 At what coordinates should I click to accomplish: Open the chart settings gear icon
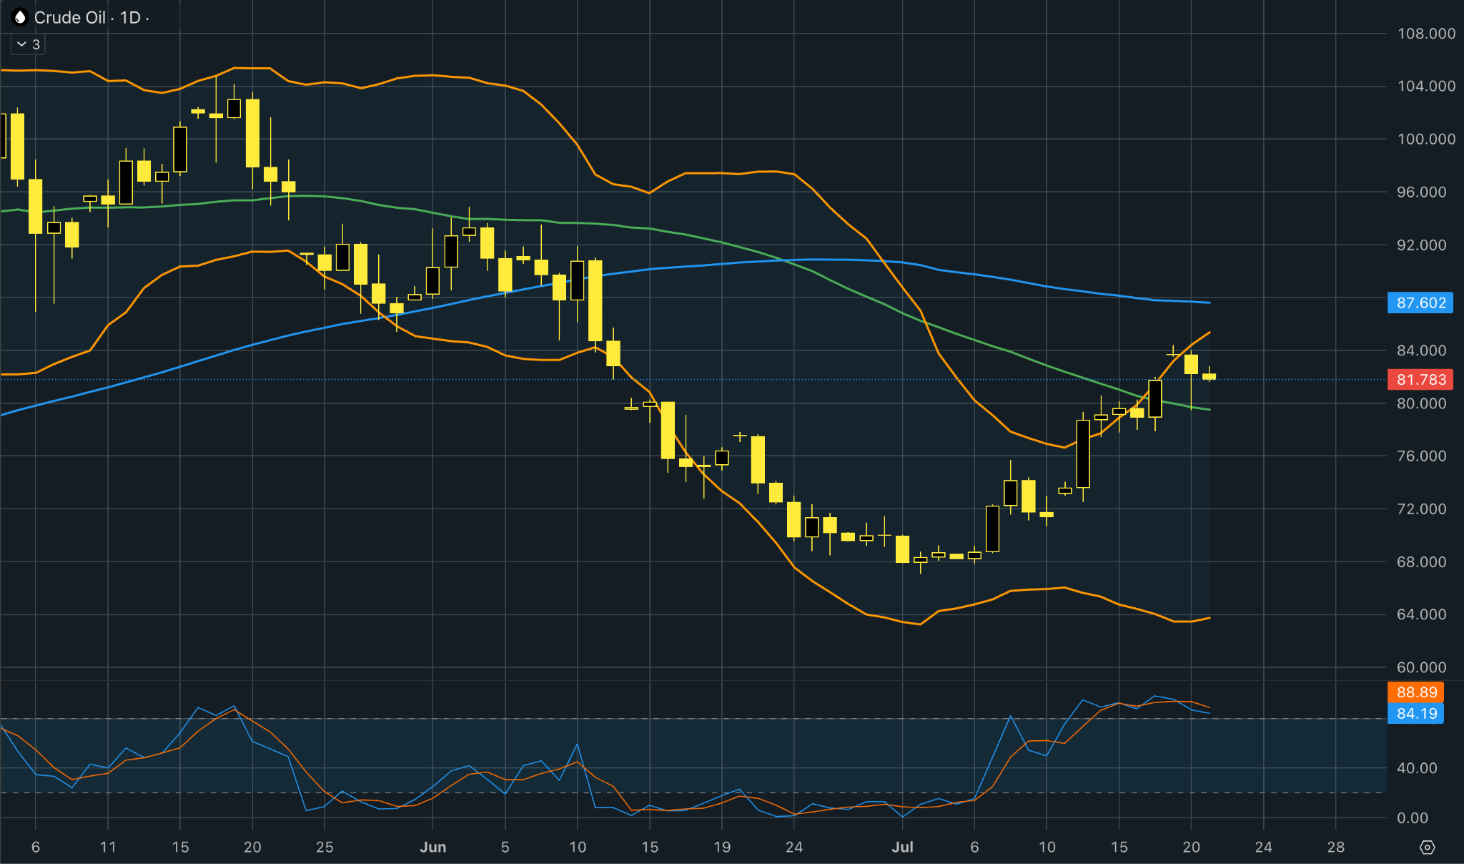tap(1427, 848)
